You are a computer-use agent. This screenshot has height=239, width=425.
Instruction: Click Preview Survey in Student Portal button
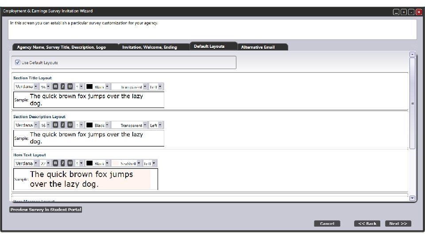[46, 209]
